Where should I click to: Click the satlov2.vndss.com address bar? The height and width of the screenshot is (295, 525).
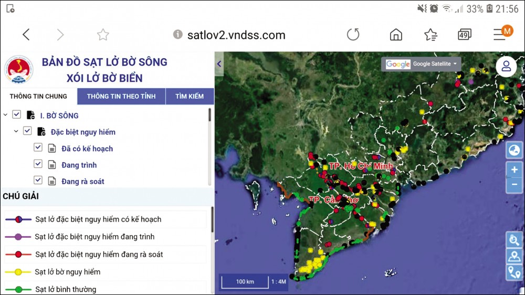(x=236, y=35)
